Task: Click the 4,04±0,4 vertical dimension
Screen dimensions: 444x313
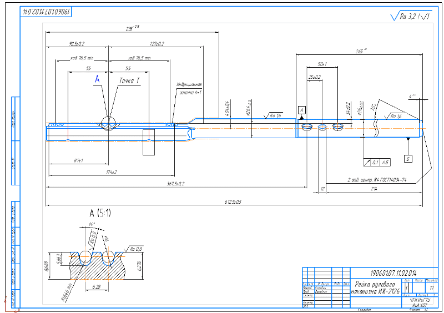Action: [x=227, y=108]
